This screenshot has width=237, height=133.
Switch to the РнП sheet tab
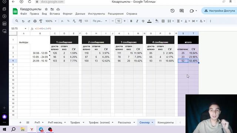(37, 122)
